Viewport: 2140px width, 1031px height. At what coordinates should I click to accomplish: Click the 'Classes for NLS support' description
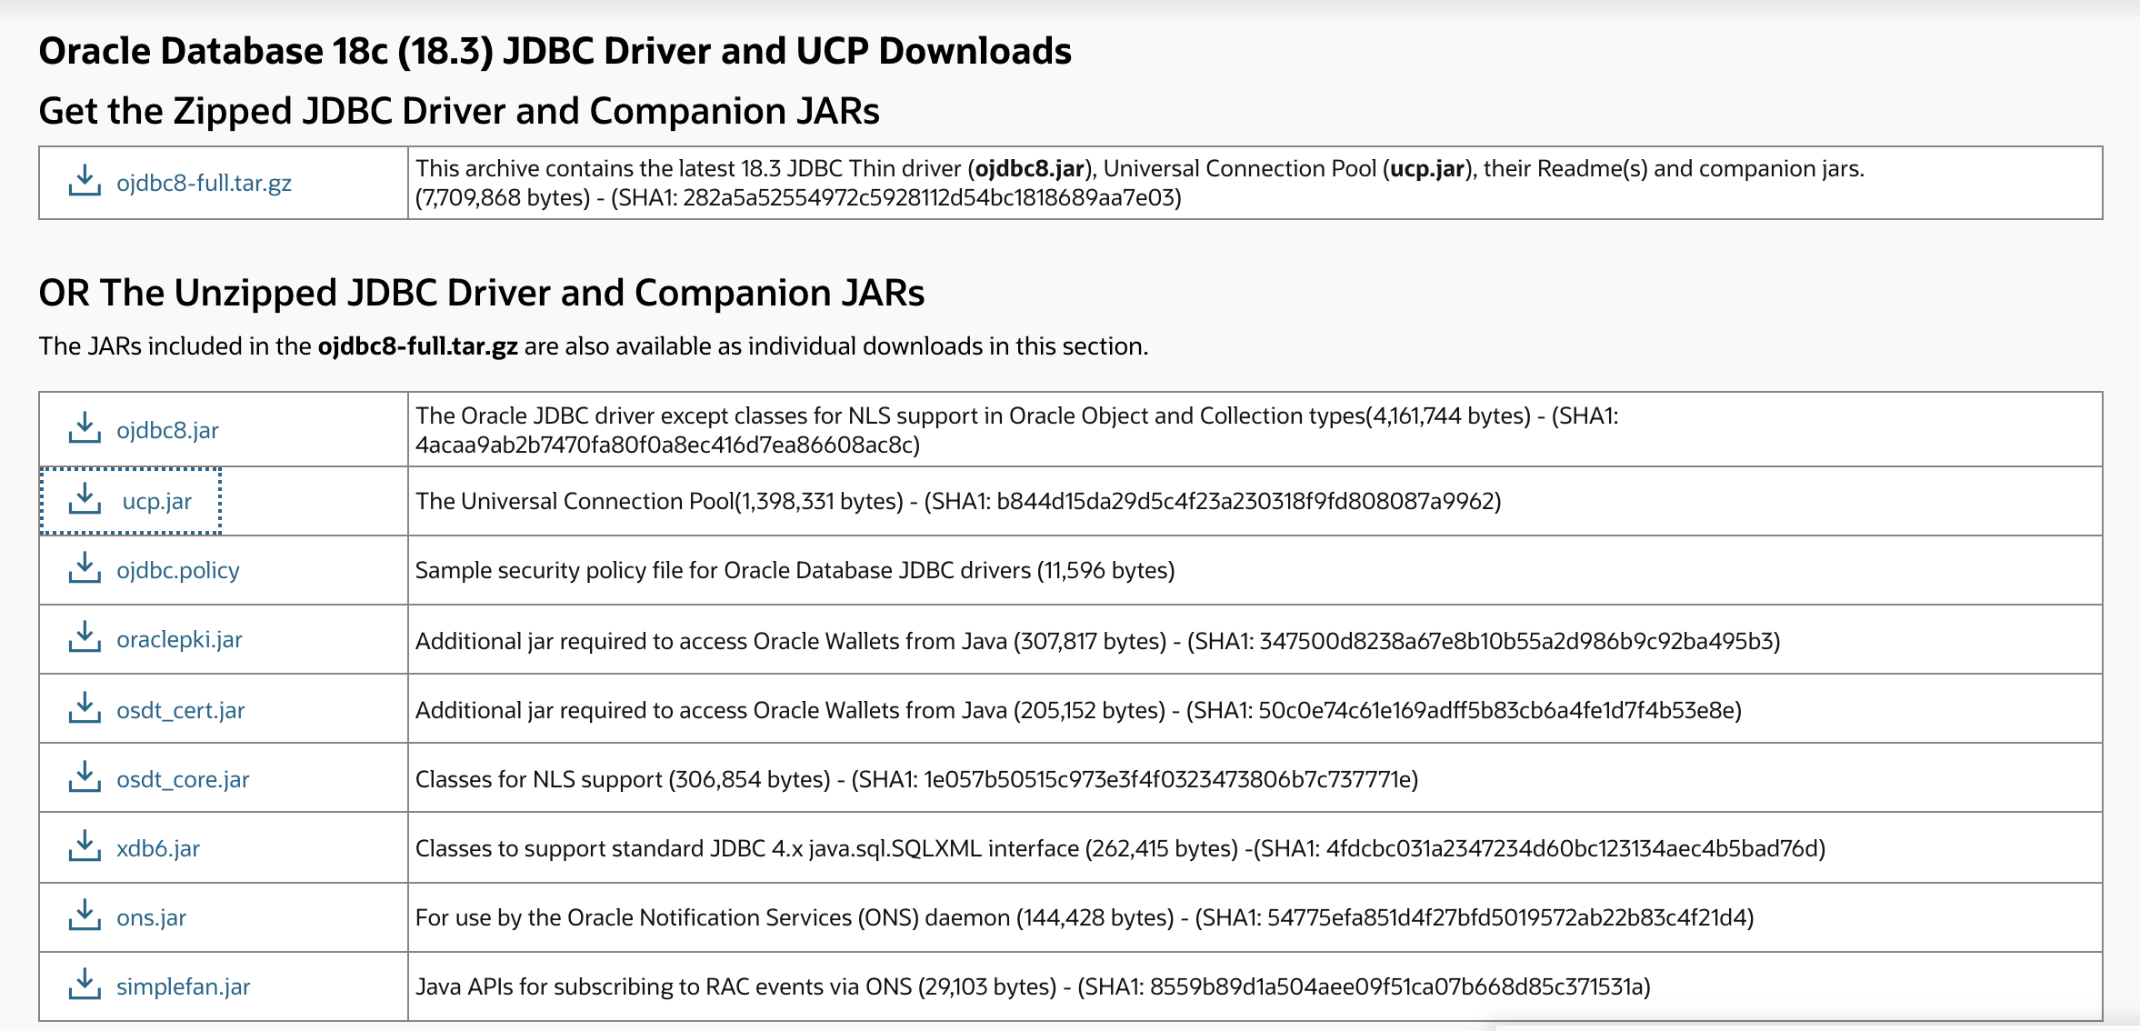[x=917, y=779]
